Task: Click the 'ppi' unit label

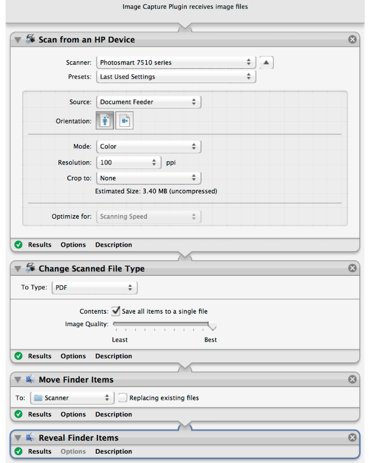Action: (171, 163)
